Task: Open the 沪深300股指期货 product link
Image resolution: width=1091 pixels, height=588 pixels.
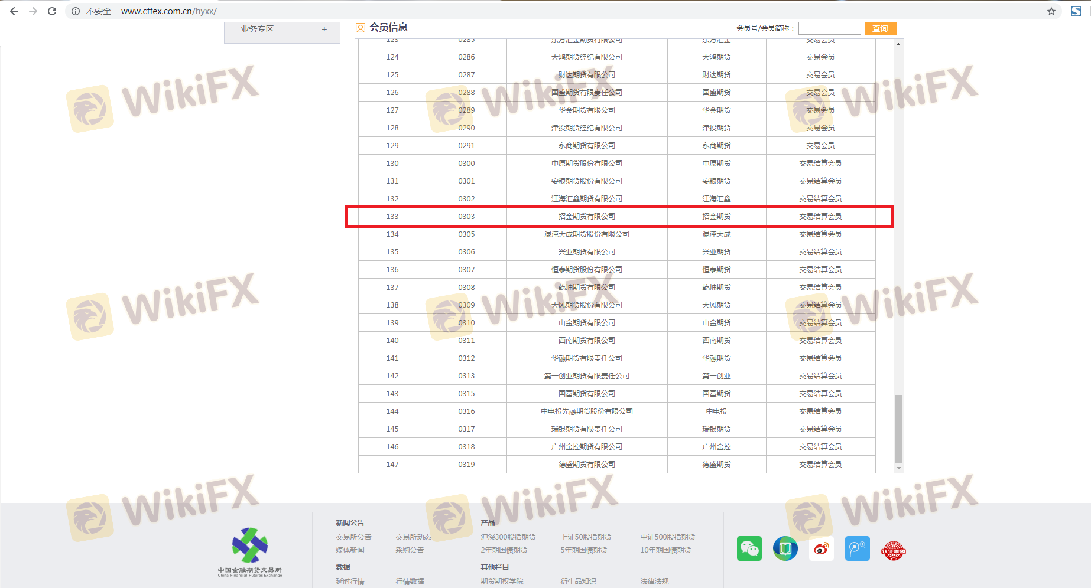Action: pyautogui.click(x=508, y=537)
